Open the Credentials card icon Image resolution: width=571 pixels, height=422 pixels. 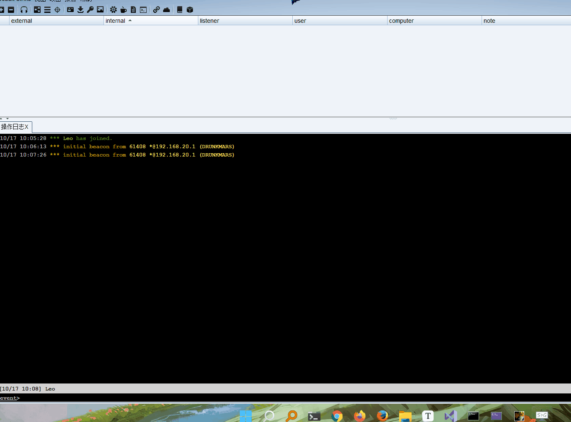(x=70, y=10)
